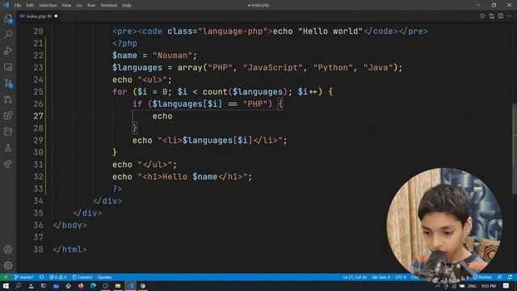Click the ENG language indicator
Viewport: 517px width, 291px height.
coord(472,285)
